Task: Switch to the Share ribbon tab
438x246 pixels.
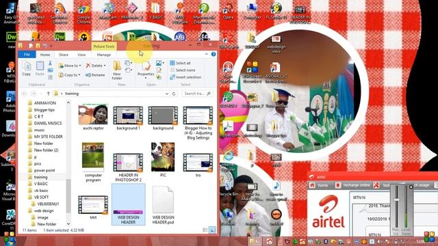Action: coord(64,55)
